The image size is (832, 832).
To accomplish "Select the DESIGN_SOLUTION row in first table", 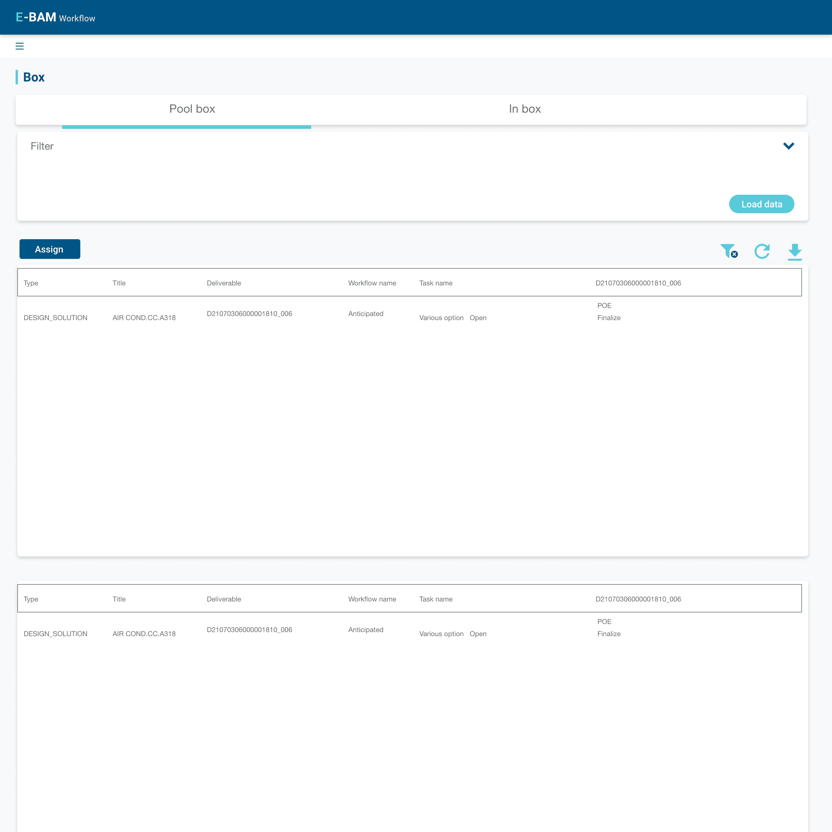I will click(55, 318).
